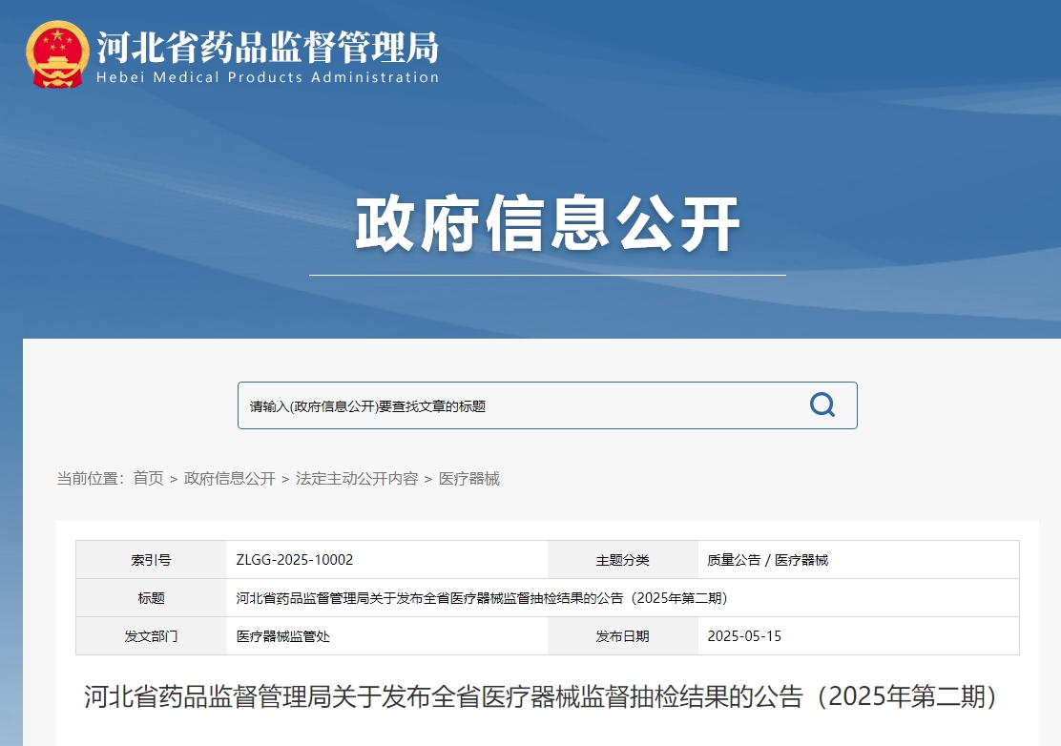
Task: Click the 发布日期 label cell
Action: pyautogui.click(x=622, y=636)
